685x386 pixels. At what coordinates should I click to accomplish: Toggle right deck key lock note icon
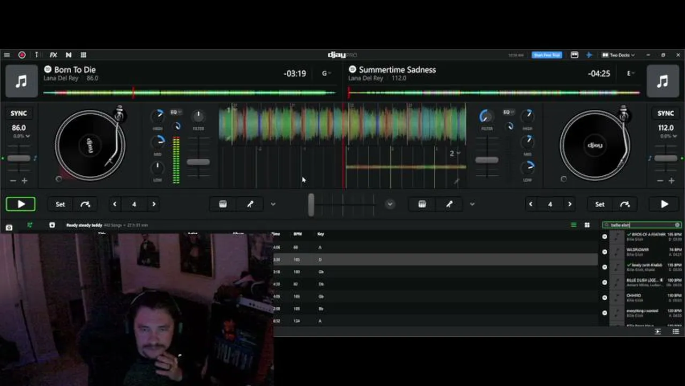(650, 158)
